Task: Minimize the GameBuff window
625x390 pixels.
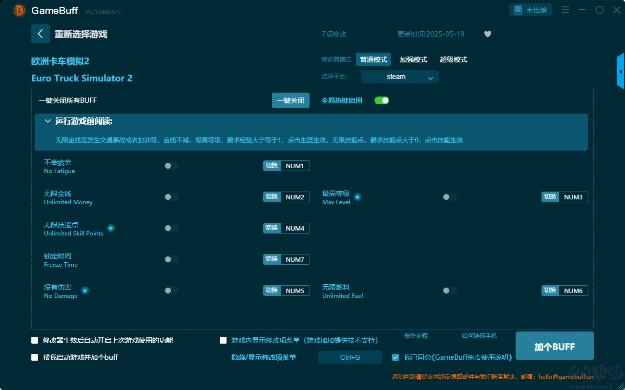Action: (582, 10)
